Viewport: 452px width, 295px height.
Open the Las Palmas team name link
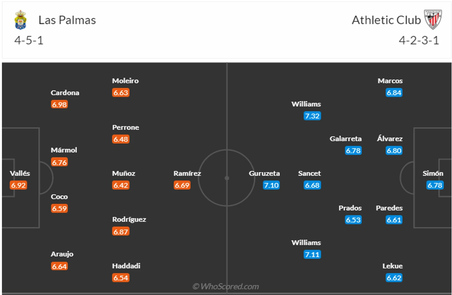[67, 20]
